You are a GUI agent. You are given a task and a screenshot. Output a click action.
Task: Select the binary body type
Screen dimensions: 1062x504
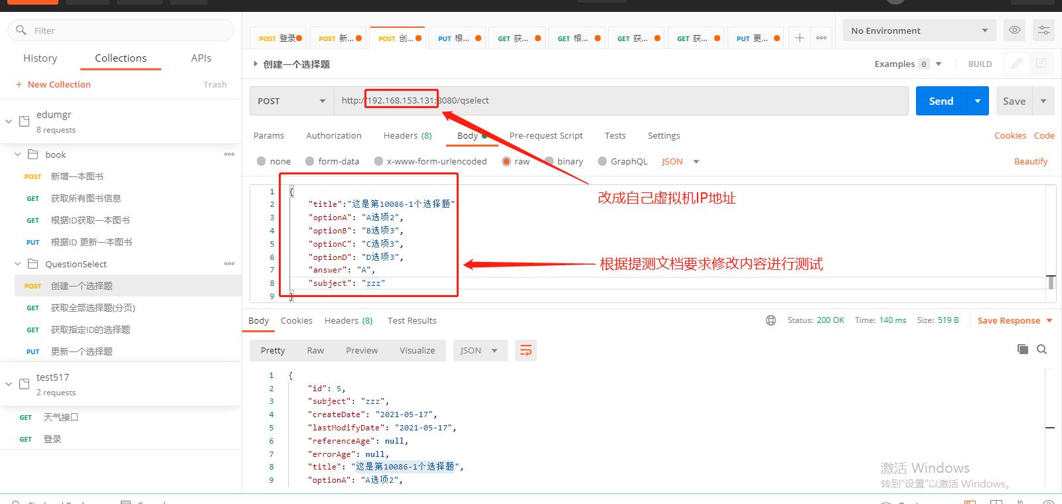pyautogui.click(x=549, y=161)
